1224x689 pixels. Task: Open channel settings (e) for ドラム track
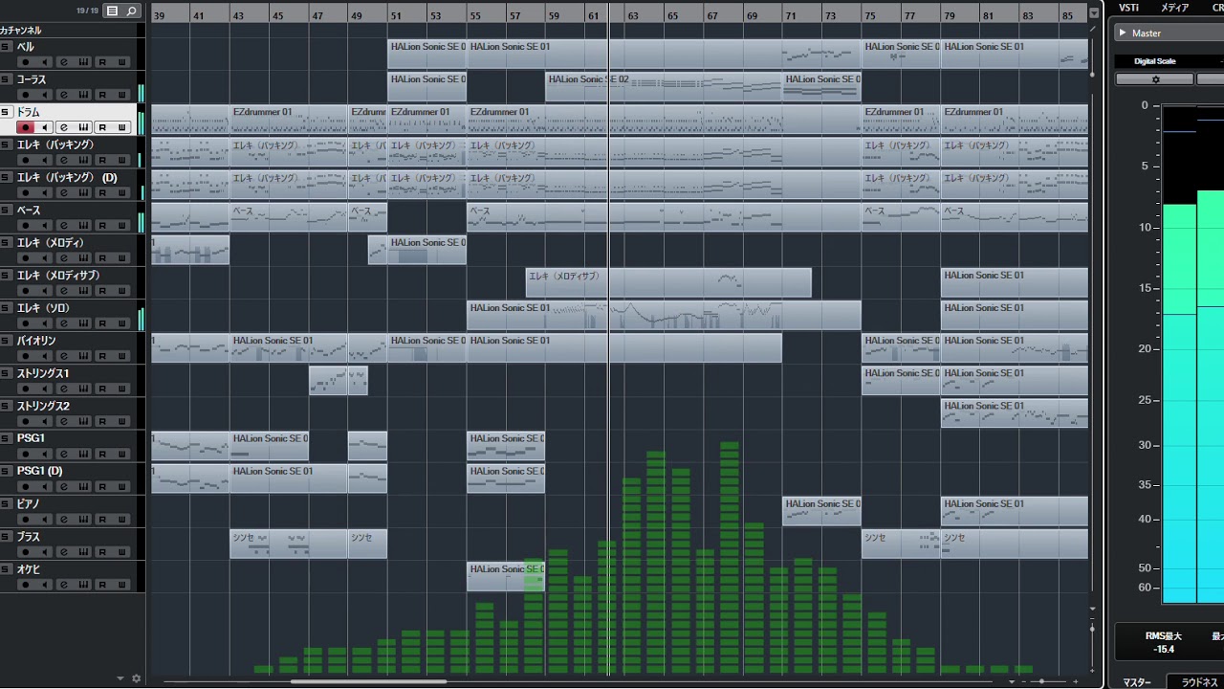(x=65, y=127)
